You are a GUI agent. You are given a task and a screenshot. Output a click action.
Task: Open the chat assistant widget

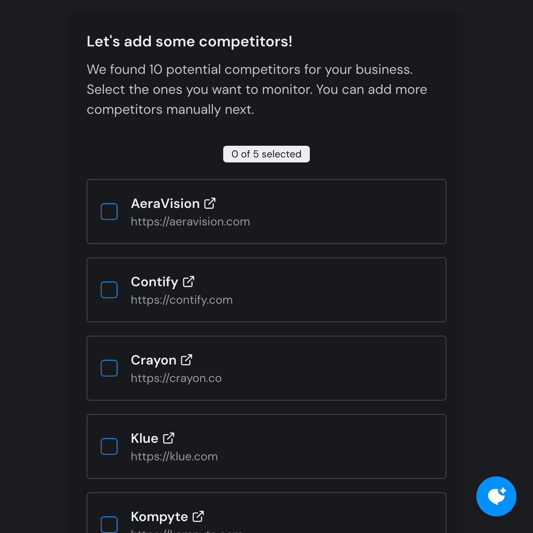click(x=496, y=496)
